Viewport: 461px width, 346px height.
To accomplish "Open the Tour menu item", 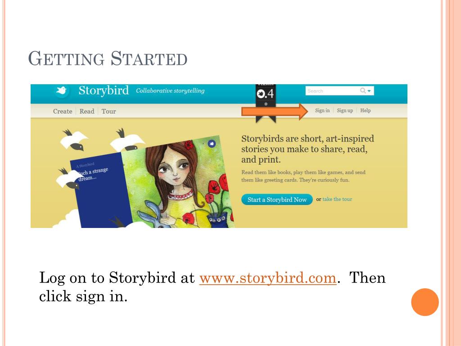I will 109,111.
